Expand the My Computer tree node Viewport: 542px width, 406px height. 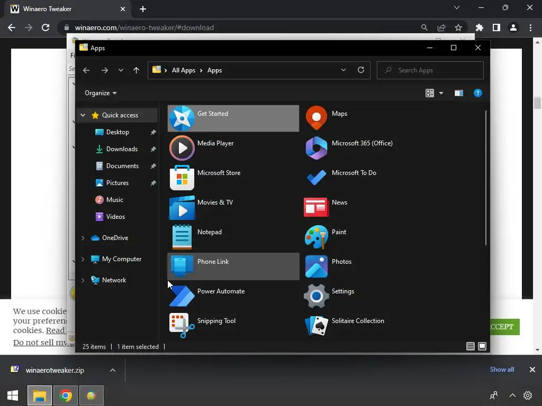pyautogui.click(x=83, y=259)
